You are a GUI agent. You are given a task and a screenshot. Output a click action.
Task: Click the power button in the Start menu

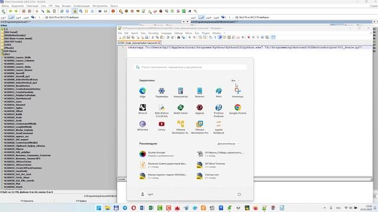pyautogui.click(x=239, y=194)
